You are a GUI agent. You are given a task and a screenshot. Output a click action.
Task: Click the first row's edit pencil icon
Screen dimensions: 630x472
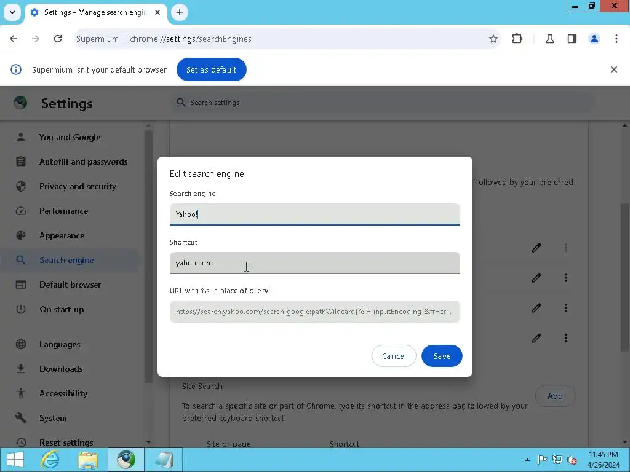pos(536,248)
